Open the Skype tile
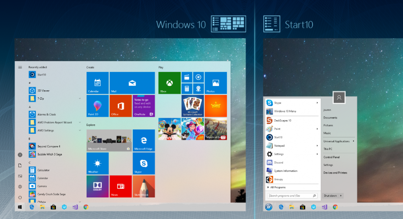Viewport: 403px width, 219px height. click(144, 163)
